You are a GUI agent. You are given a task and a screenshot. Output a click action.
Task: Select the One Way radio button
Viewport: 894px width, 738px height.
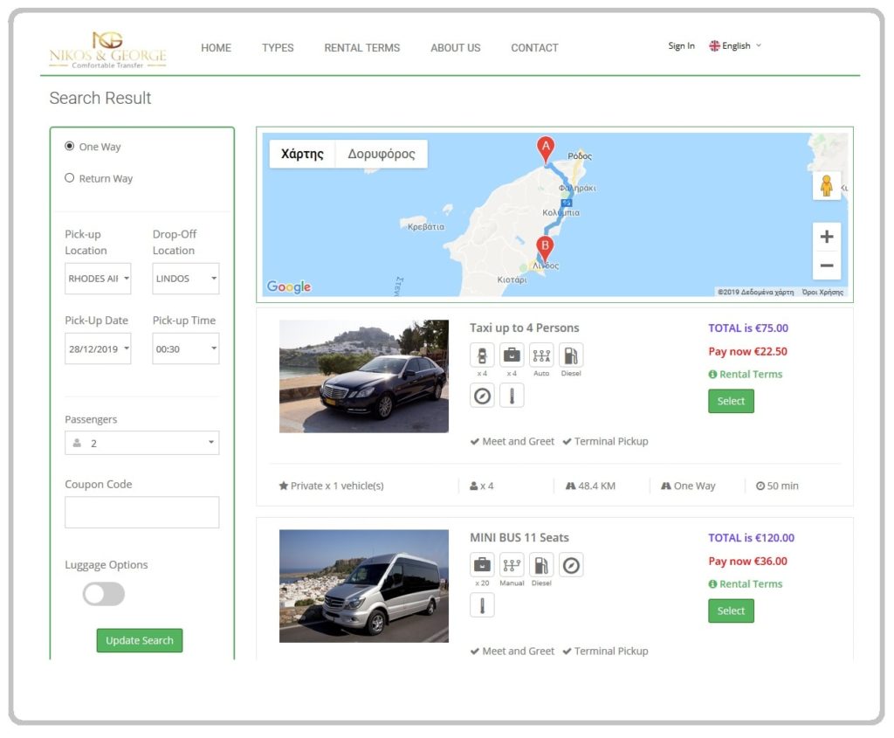[x=70, y=146]
